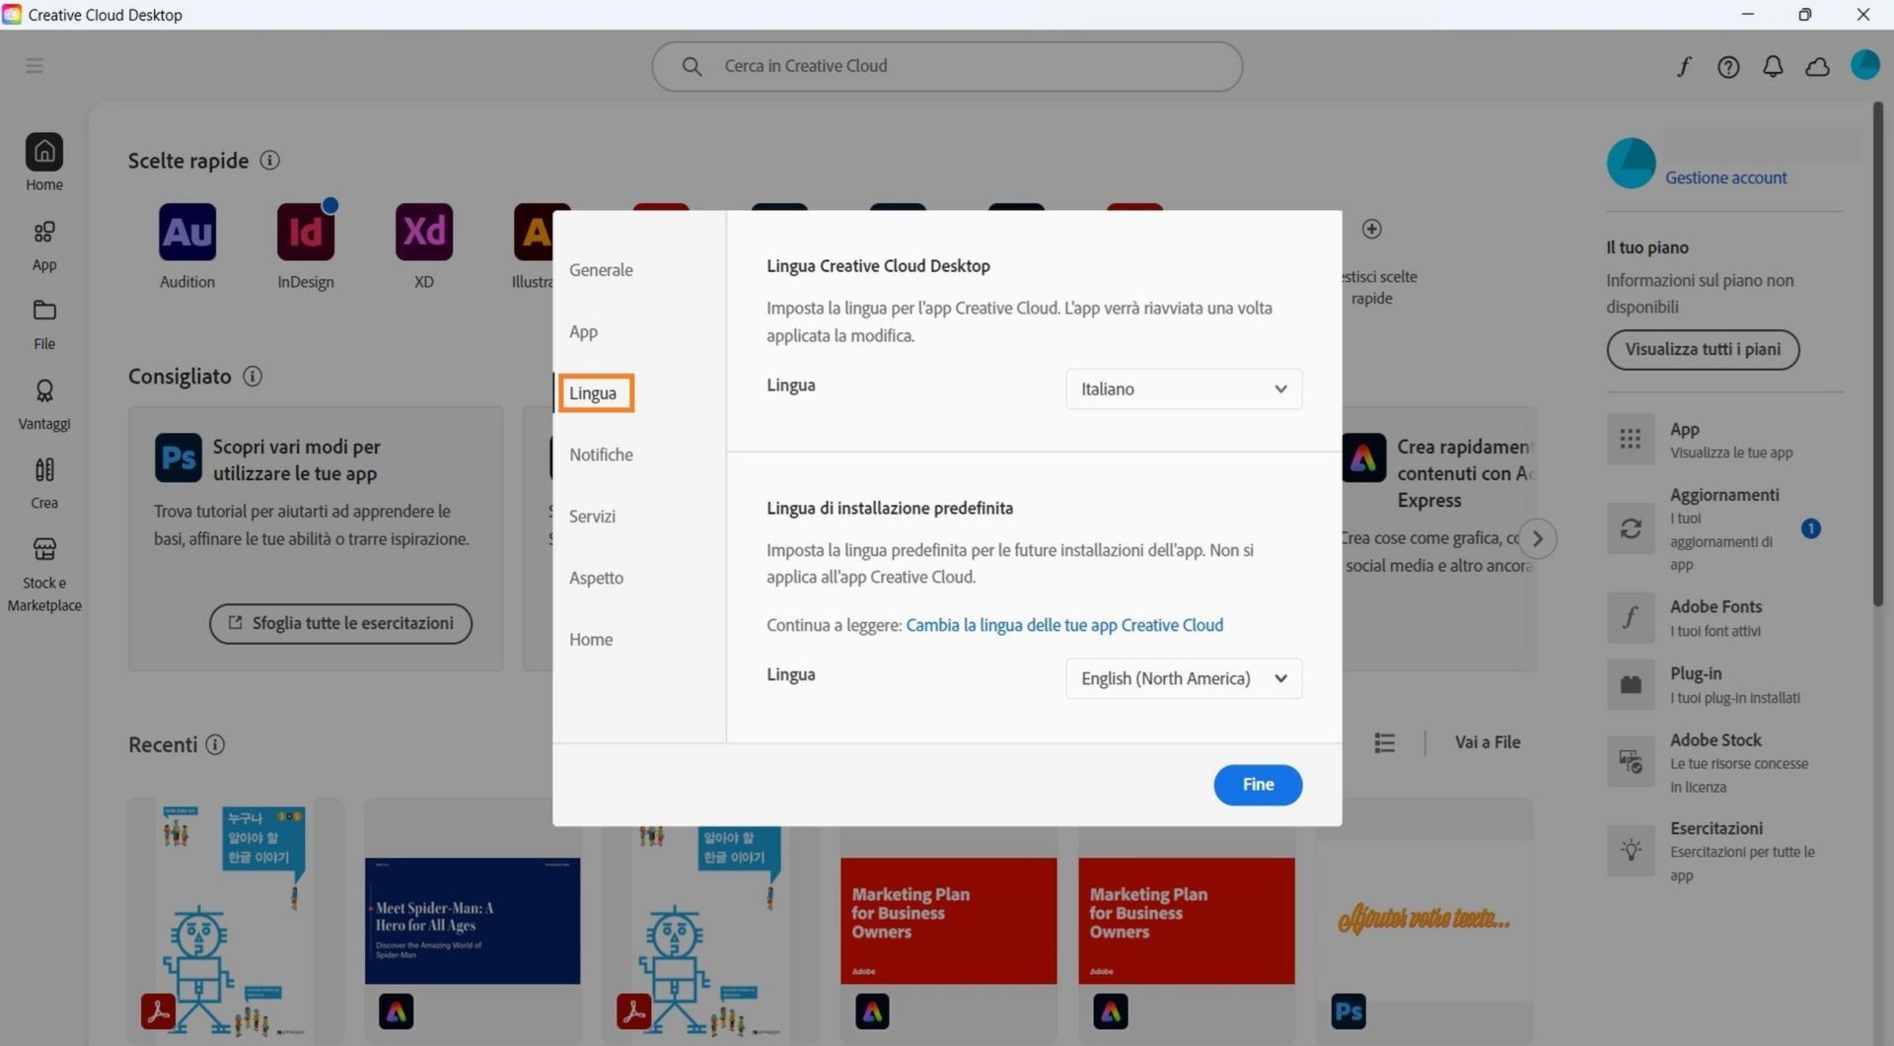This screenshot has height=1046, width=1894.
Task: Click the plus icon to manage quick picks
Action: click(1372, 229)
